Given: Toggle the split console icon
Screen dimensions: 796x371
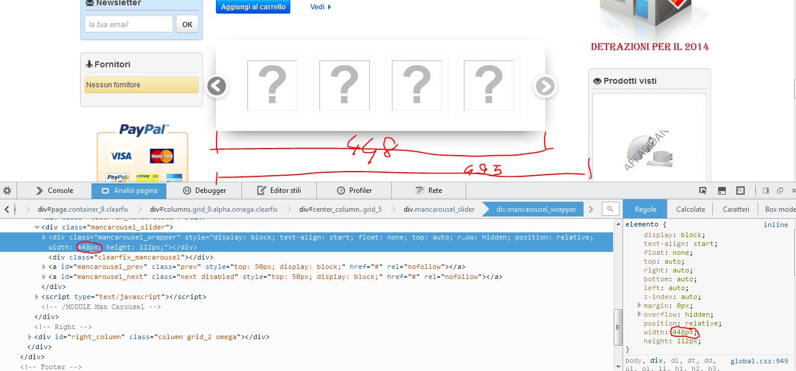Looking at the screenshot, I should tap(722, 191).
